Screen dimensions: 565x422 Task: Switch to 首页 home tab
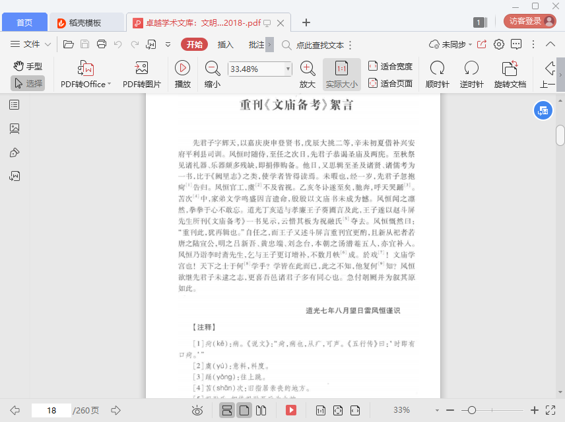coord(24,22)
